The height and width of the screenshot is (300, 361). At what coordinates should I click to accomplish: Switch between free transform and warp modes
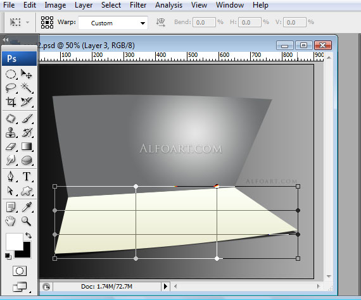[47, 22]
